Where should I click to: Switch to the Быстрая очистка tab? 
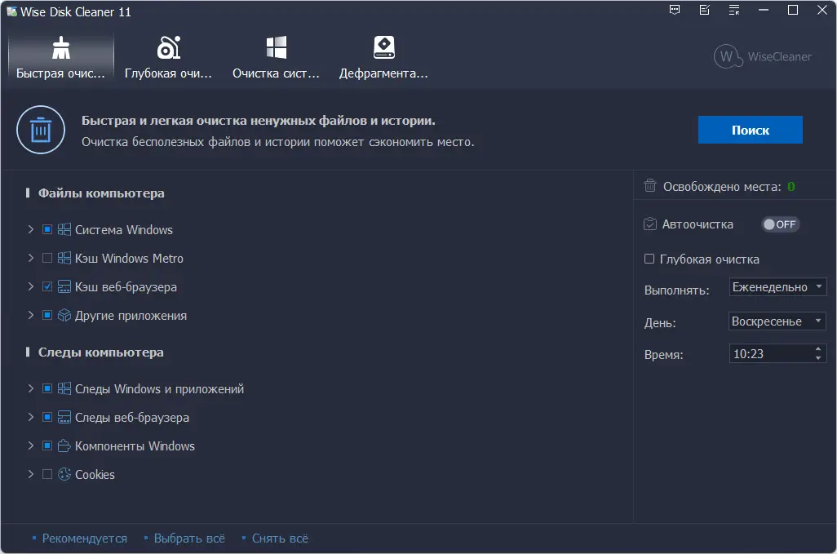coord(61,57)
